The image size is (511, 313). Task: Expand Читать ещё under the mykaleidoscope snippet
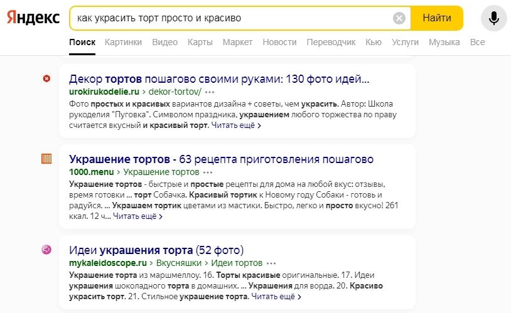(276, 297)
